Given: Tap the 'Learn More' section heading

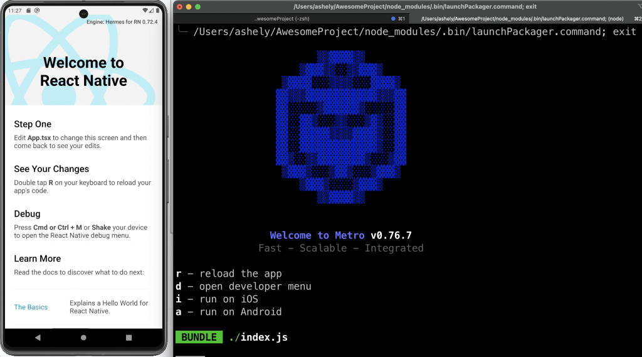Looking at the screenshot, I should [x=37, y=258].
